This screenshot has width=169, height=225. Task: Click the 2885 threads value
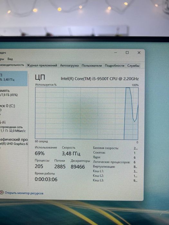pos(60,166)
